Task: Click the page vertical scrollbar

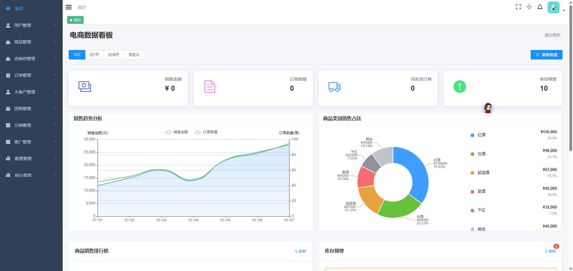Action: pyautogui.click(x=571, y=89)
